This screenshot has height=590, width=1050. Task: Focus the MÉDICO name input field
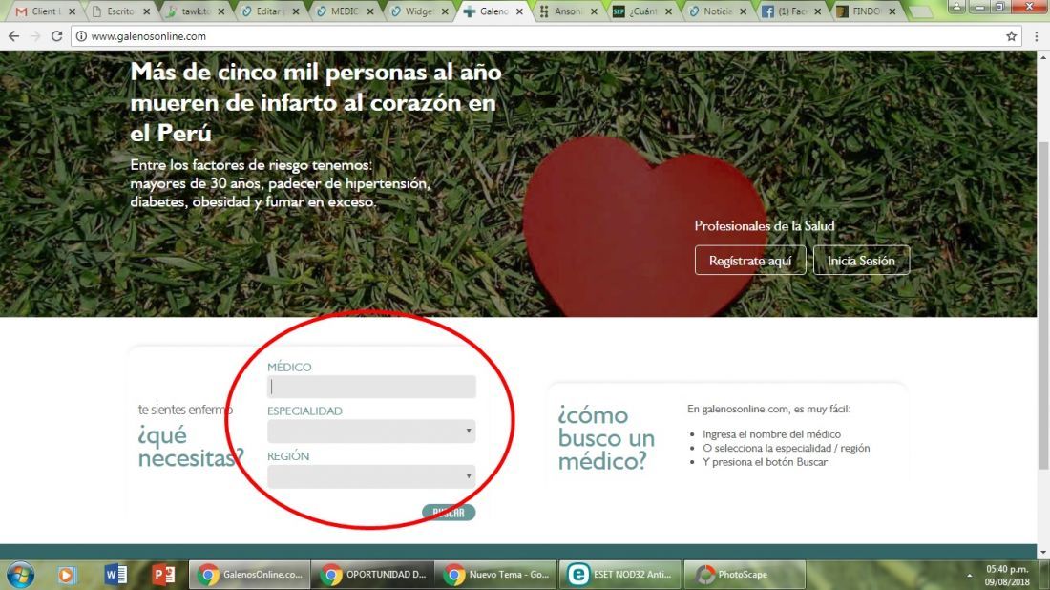click(x=371, y=387)
